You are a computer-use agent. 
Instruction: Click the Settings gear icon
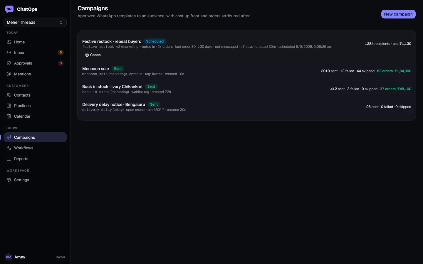[x=9, y=180]
